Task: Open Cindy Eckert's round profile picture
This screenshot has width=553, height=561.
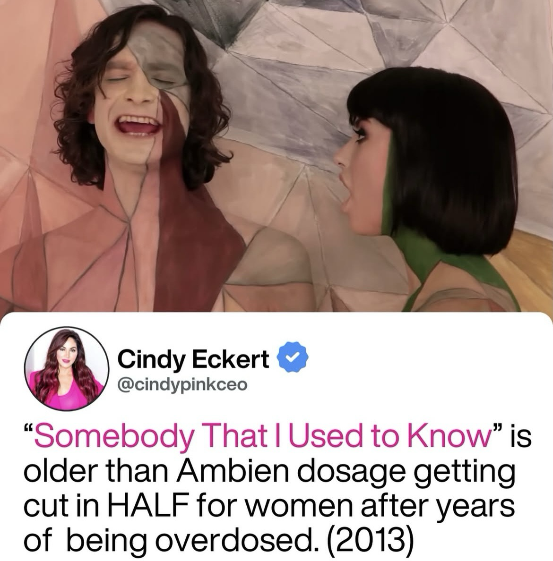Action: (67, 368)
